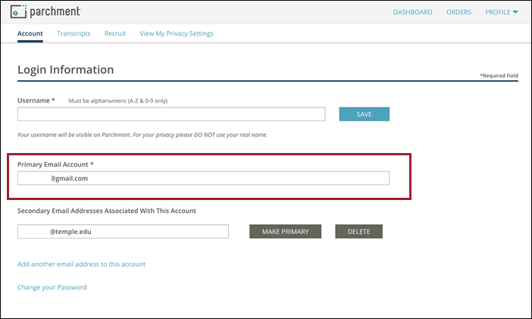Click Add another email address link
This screenshot has width=532, height=319.
(x=81, y=264)
